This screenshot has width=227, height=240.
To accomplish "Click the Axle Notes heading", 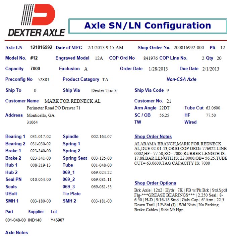I will pos(16,233).
